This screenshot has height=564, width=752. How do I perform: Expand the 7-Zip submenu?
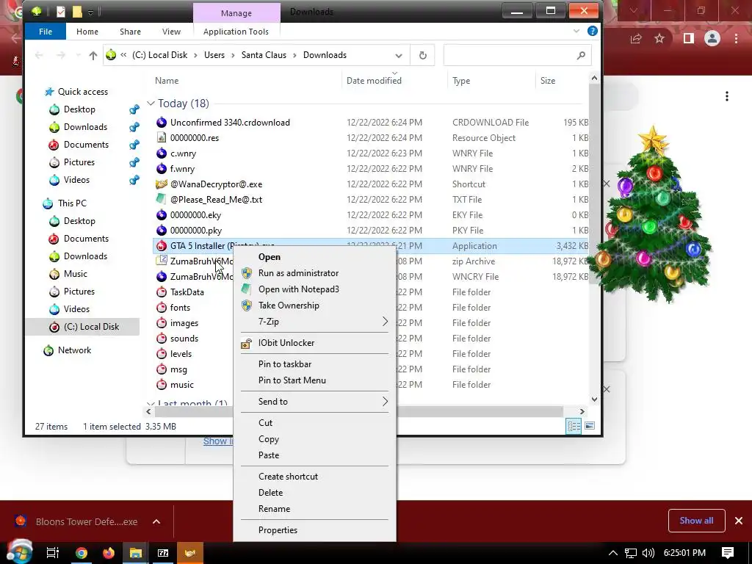(385, 322)
